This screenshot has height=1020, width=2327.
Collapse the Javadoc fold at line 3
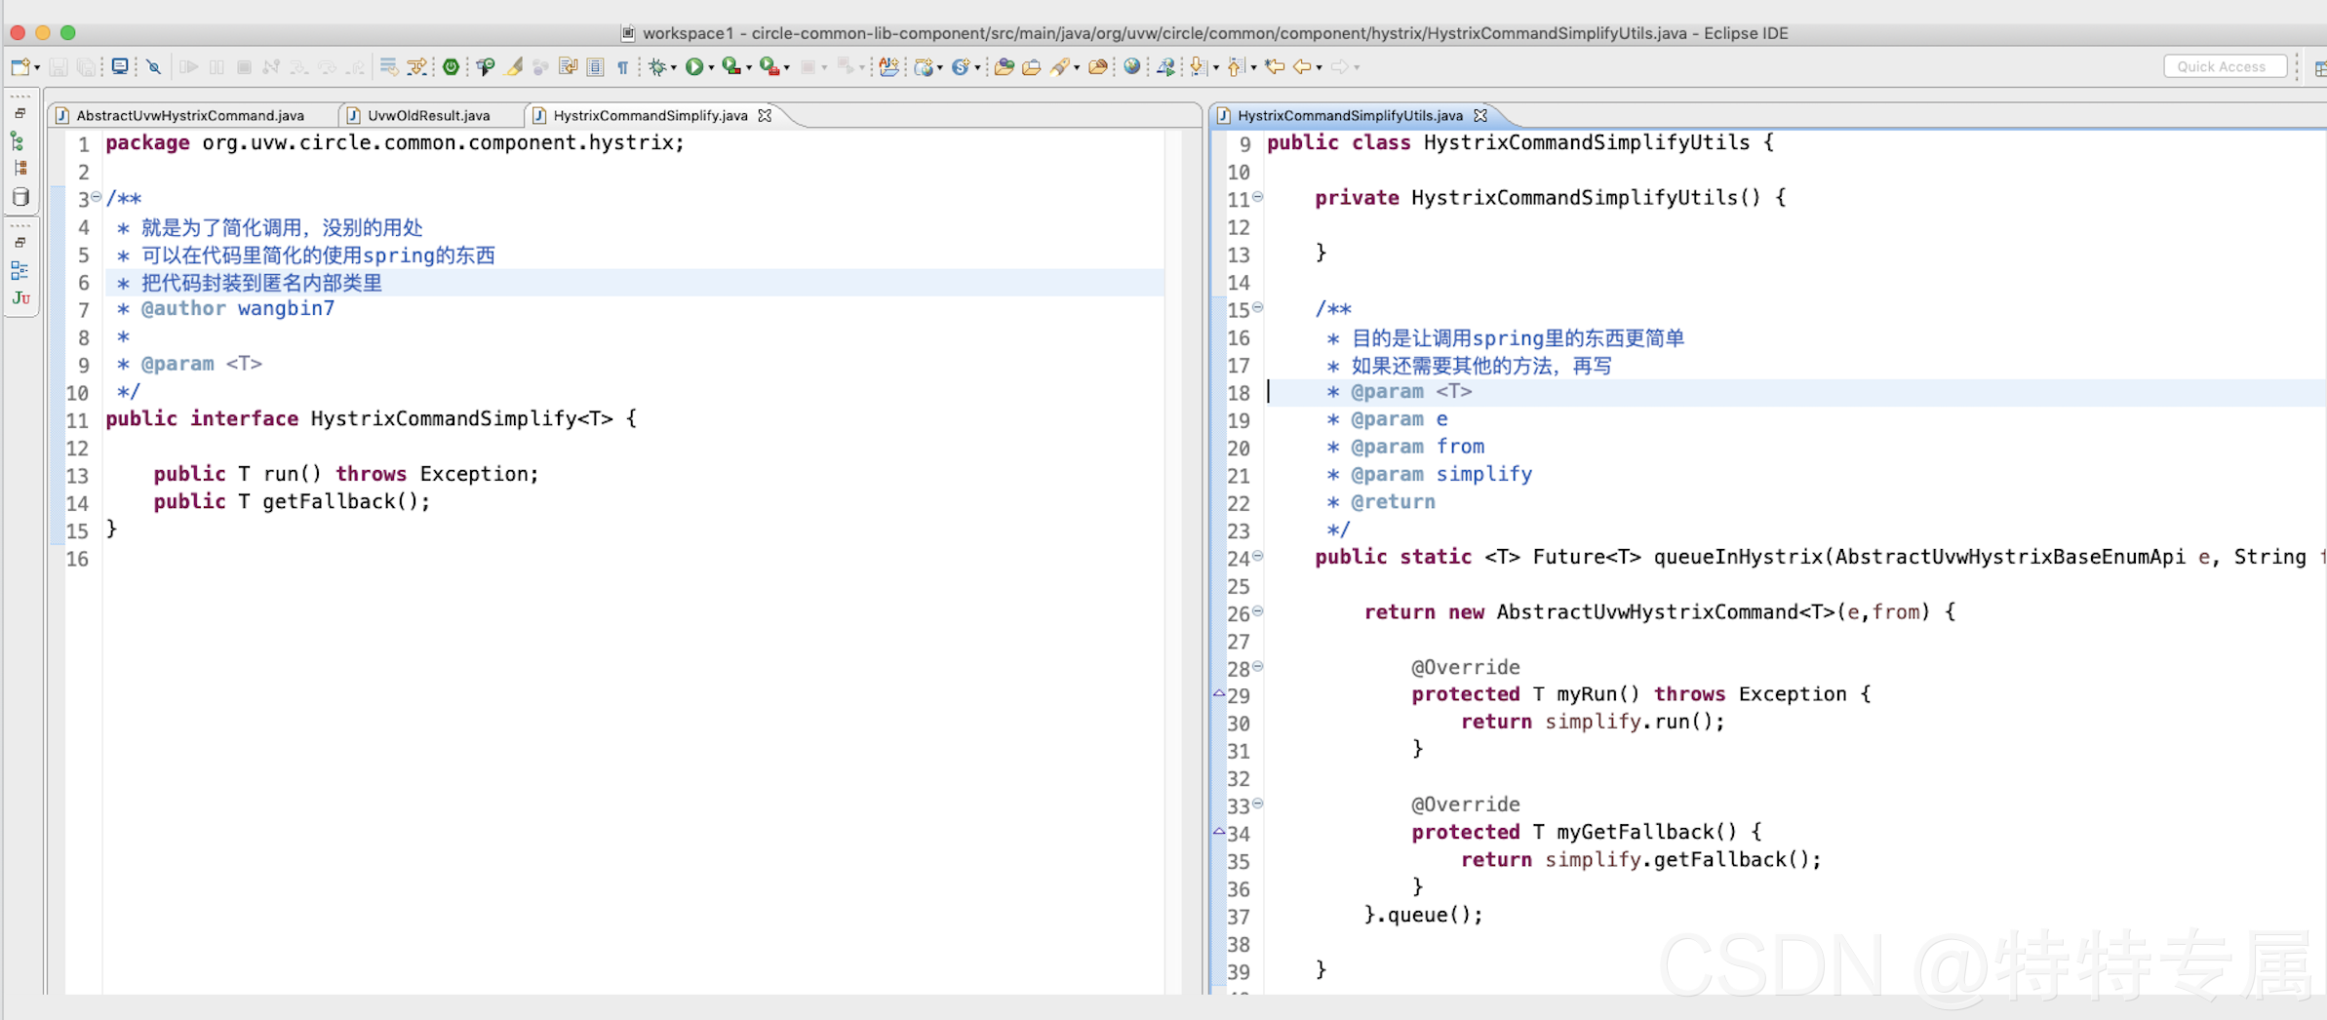(x=96, y=197)
